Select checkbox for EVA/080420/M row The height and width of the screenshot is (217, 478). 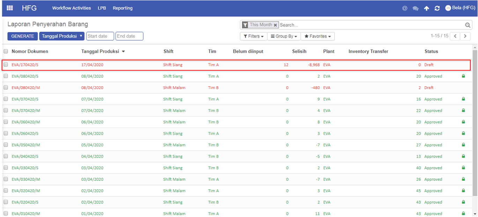click(x=6, y=88)
